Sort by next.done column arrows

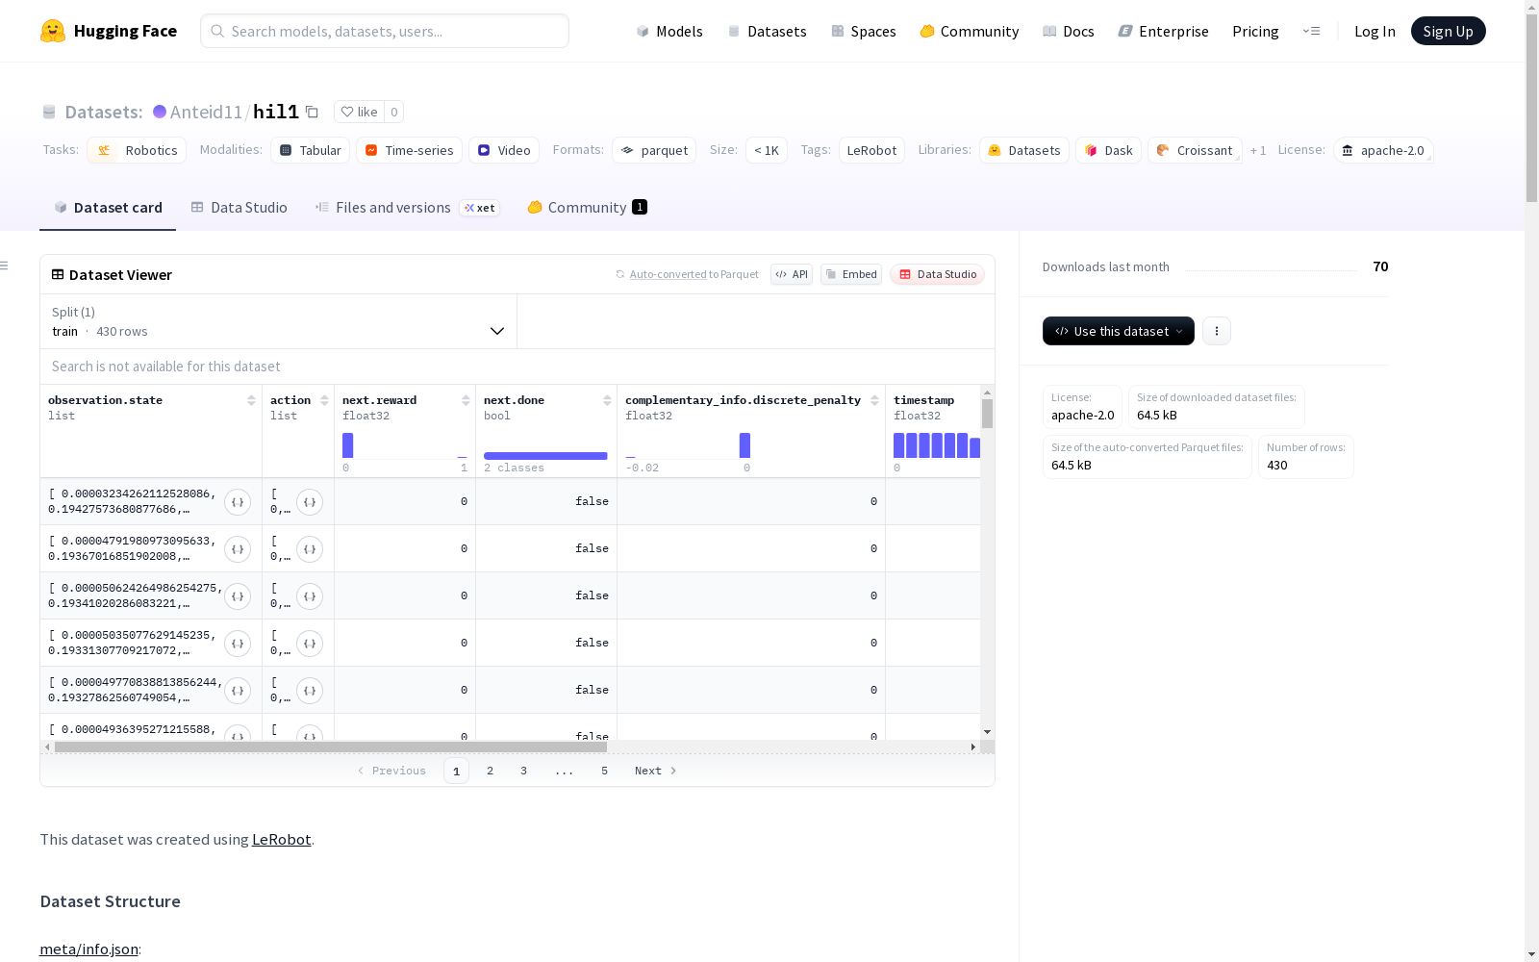point(607,400)
